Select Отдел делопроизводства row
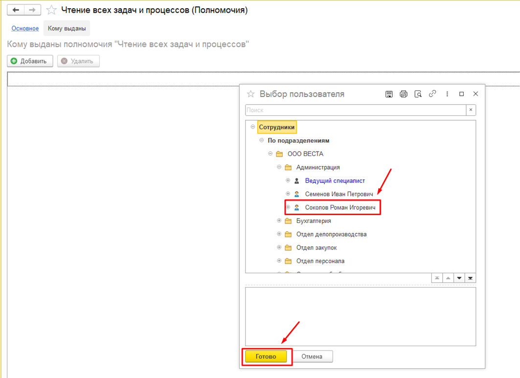Image resolution: width=520 pixels, height=378 pixels. click(331, 234)
